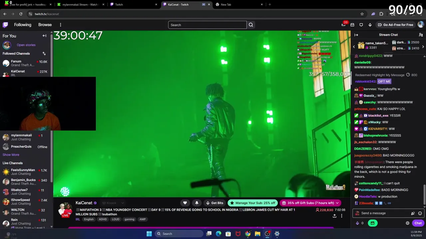Open the Windows Start menu
The image size is (426, 239).
[149, 234]
